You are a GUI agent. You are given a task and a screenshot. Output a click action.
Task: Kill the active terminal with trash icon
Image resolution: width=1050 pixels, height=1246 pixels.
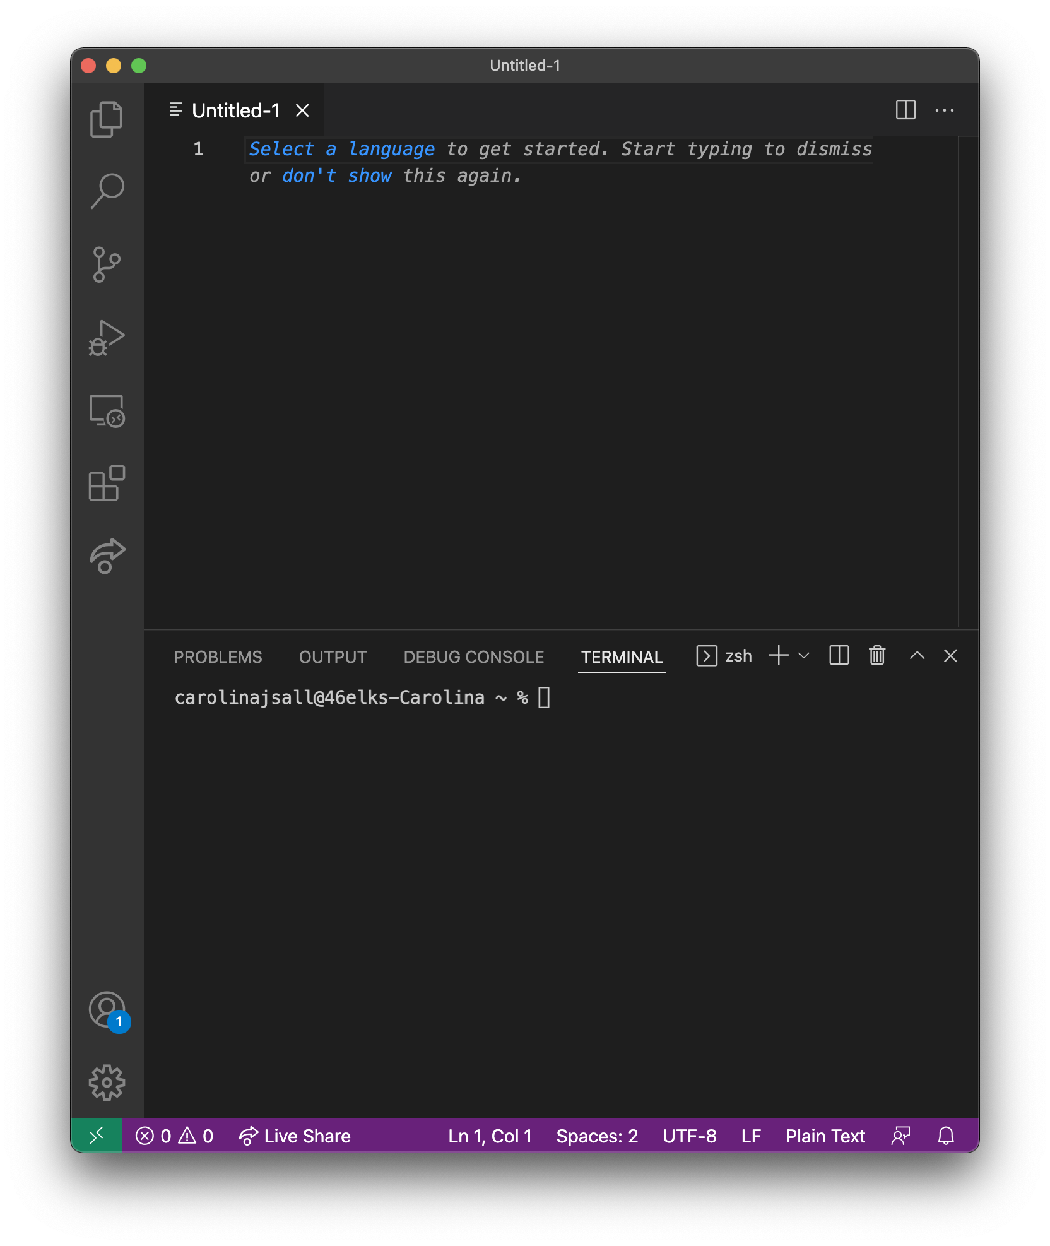(x=876, y=656)
